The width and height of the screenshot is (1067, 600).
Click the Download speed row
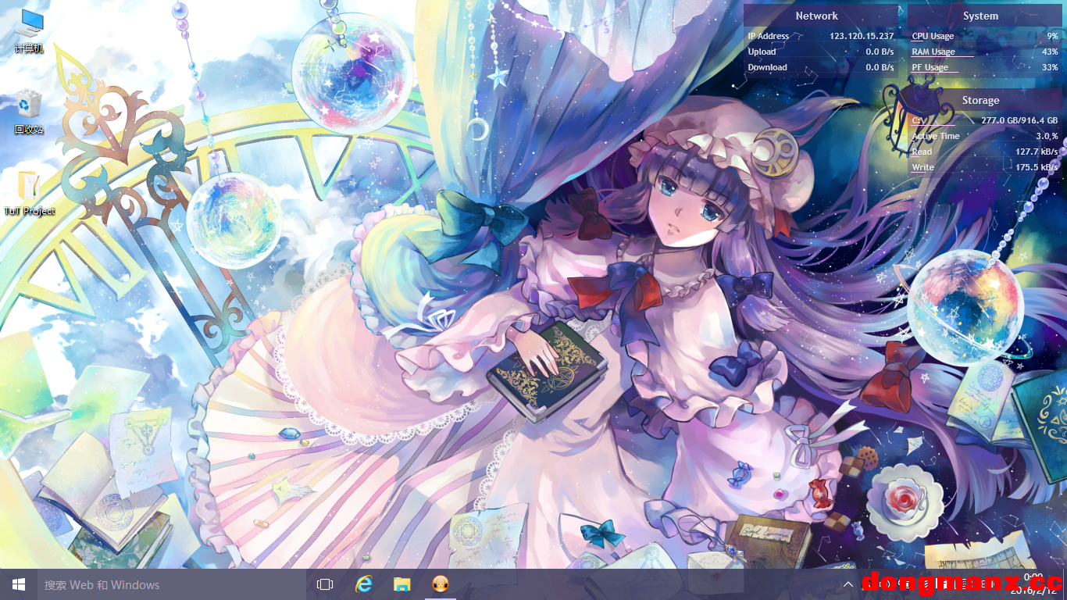(820, 67)
